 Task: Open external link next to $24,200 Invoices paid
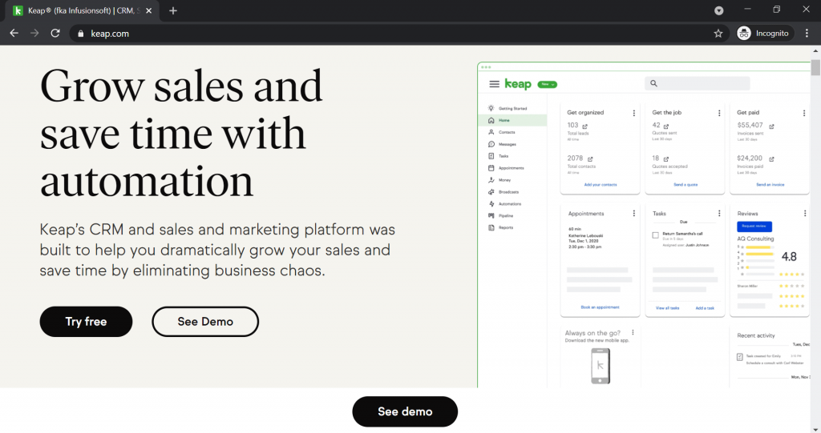[x=771, y=159]
